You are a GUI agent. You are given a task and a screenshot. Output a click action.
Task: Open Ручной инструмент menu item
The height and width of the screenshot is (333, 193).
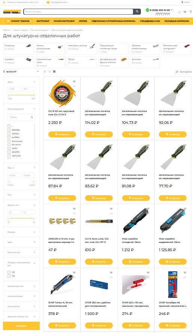click(x=64, y=21)
